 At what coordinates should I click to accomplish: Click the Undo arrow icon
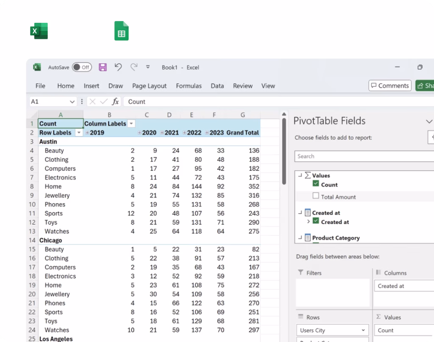tap(118, 67)
